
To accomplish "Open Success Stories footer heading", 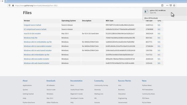I will [x=124, y=81].
